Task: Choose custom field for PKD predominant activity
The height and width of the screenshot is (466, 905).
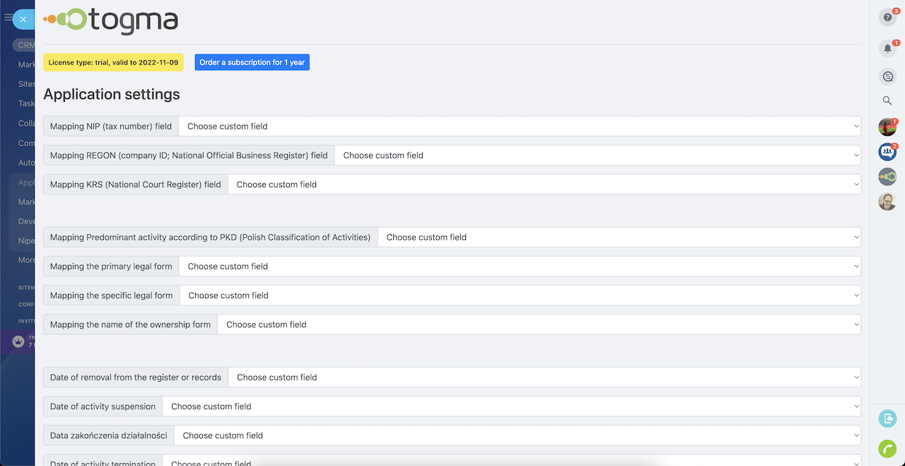Action: [x=619, y=238]
